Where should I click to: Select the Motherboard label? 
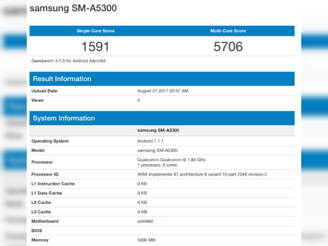[x=45, y=221]
